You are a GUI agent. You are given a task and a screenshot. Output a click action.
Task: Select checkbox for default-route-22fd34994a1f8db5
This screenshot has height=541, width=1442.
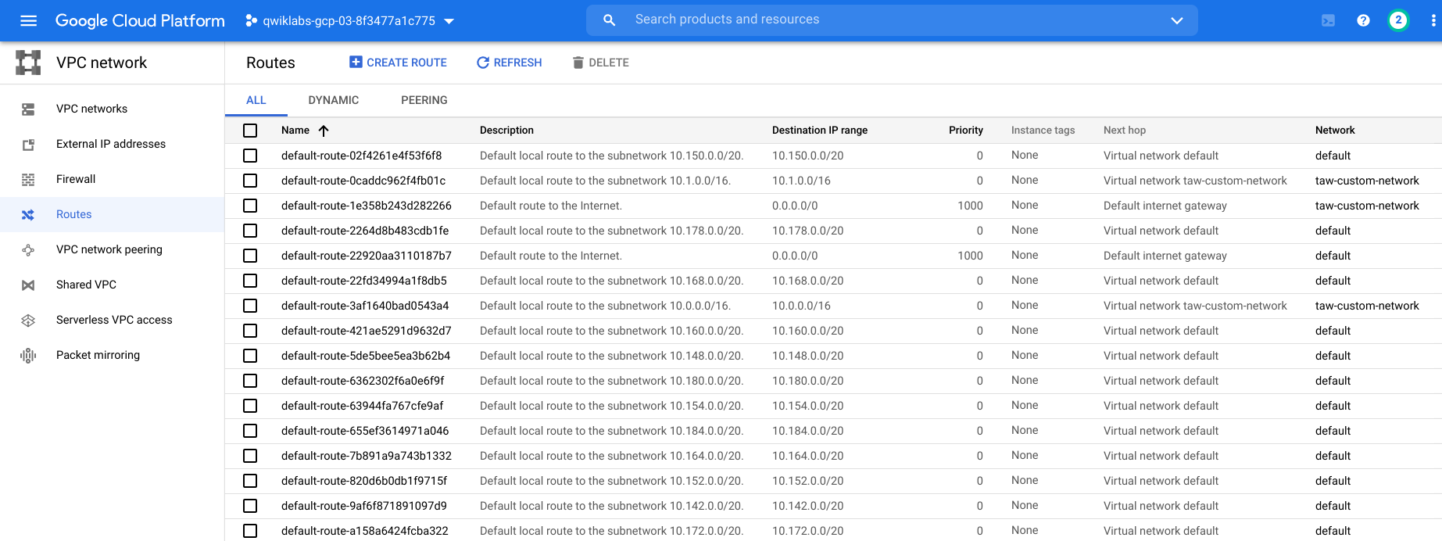click(x=250, y=281)
